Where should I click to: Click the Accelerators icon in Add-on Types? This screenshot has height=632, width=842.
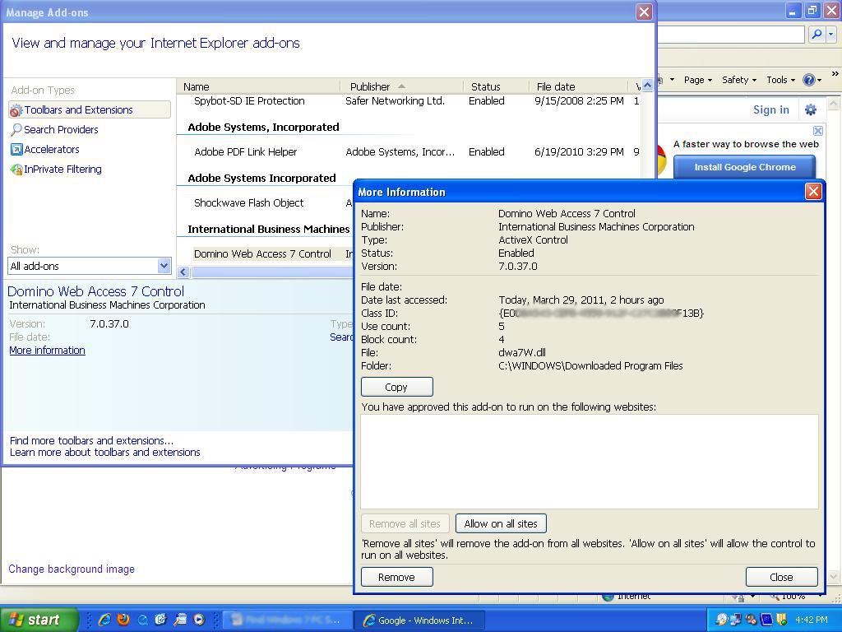(16, 150)
